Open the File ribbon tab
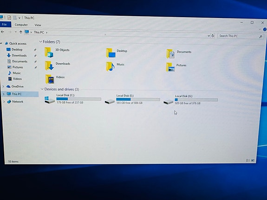Viewport: 267px width, 200px height. (x=5, y=24)
